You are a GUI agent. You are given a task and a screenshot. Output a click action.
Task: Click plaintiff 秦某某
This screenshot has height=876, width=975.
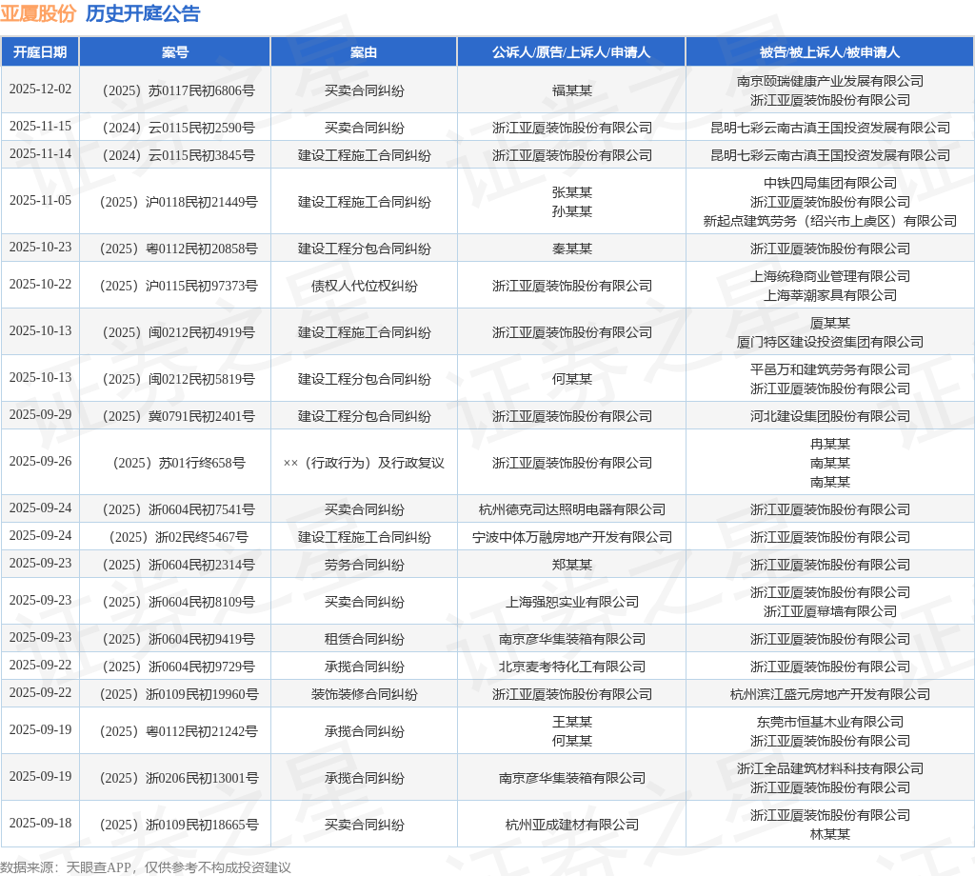tap(572, 249)
